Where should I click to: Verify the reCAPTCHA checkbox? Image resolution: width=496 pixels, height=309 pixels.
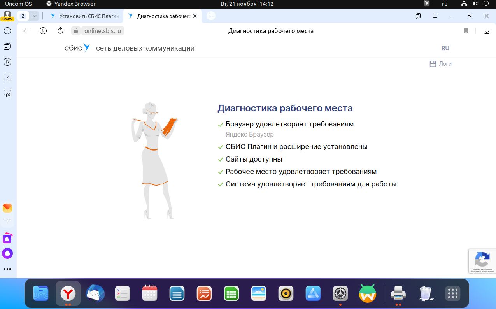pyautogui.click(x=482, y=261)
